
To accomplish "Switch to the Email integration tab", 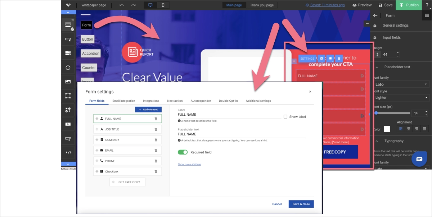I will [x=123, y=101].
